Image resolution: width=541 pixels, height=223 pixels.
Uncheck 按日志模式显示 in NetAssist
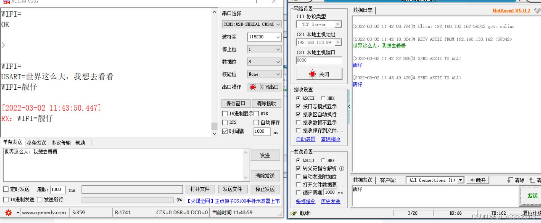(298, 106)
